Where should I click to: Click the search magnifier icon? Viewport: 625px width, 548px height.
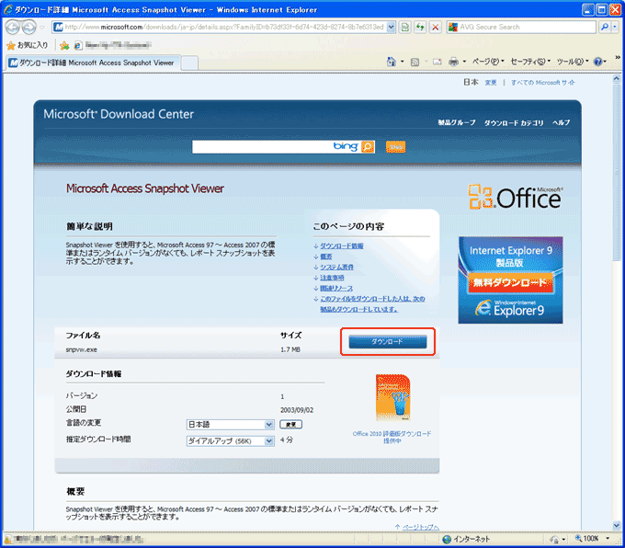[x=604, y=27]
